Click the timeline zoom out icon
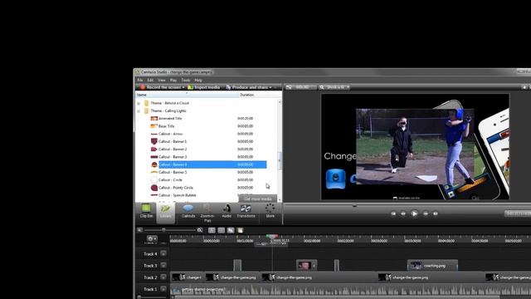This screenshot has width=531, height=299. point(140,230)
